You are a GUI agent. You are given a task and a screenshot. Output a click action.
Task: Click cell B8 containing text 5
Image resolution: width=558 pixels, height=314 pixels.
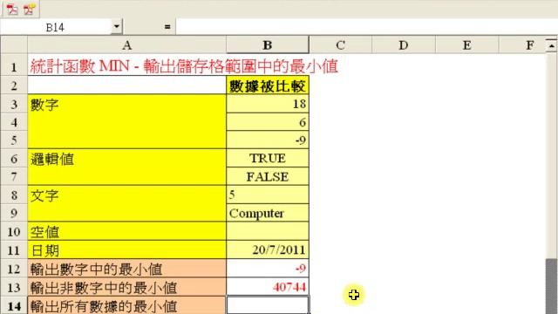point(268,195)
